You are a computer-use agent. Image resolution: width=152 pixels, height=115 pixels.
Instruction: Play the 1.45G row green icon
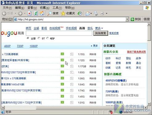click(x=62, y=96)
